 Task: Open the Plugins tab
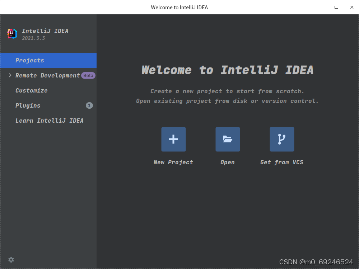pyautogui.click(x=48, y=105)
